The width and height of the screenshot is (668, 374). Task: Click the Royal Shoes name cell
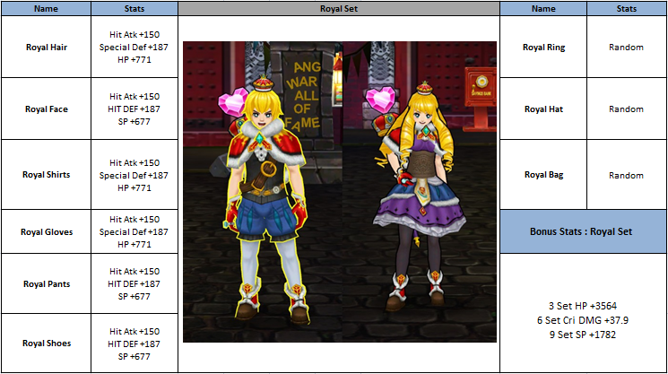coord(47,343)
